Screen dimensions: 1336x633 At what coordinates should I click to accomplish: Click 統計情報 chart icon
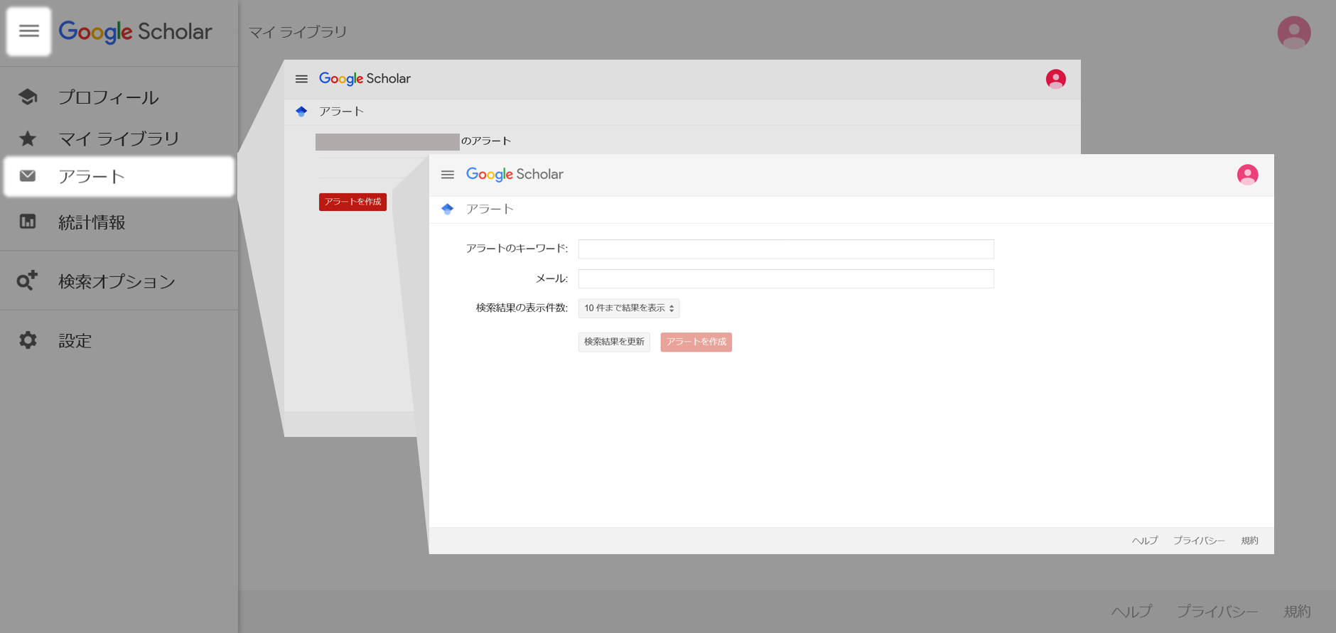point(28,222)
